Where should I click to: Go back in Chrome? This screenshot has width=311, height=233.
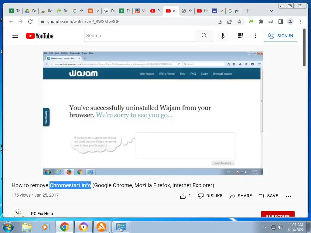(x=11, y=22)
